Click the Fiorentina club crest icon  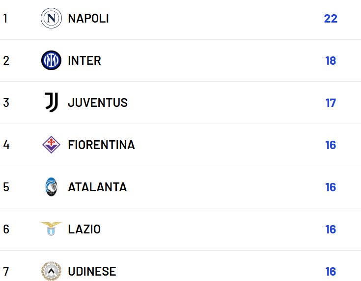click(51, 145)
